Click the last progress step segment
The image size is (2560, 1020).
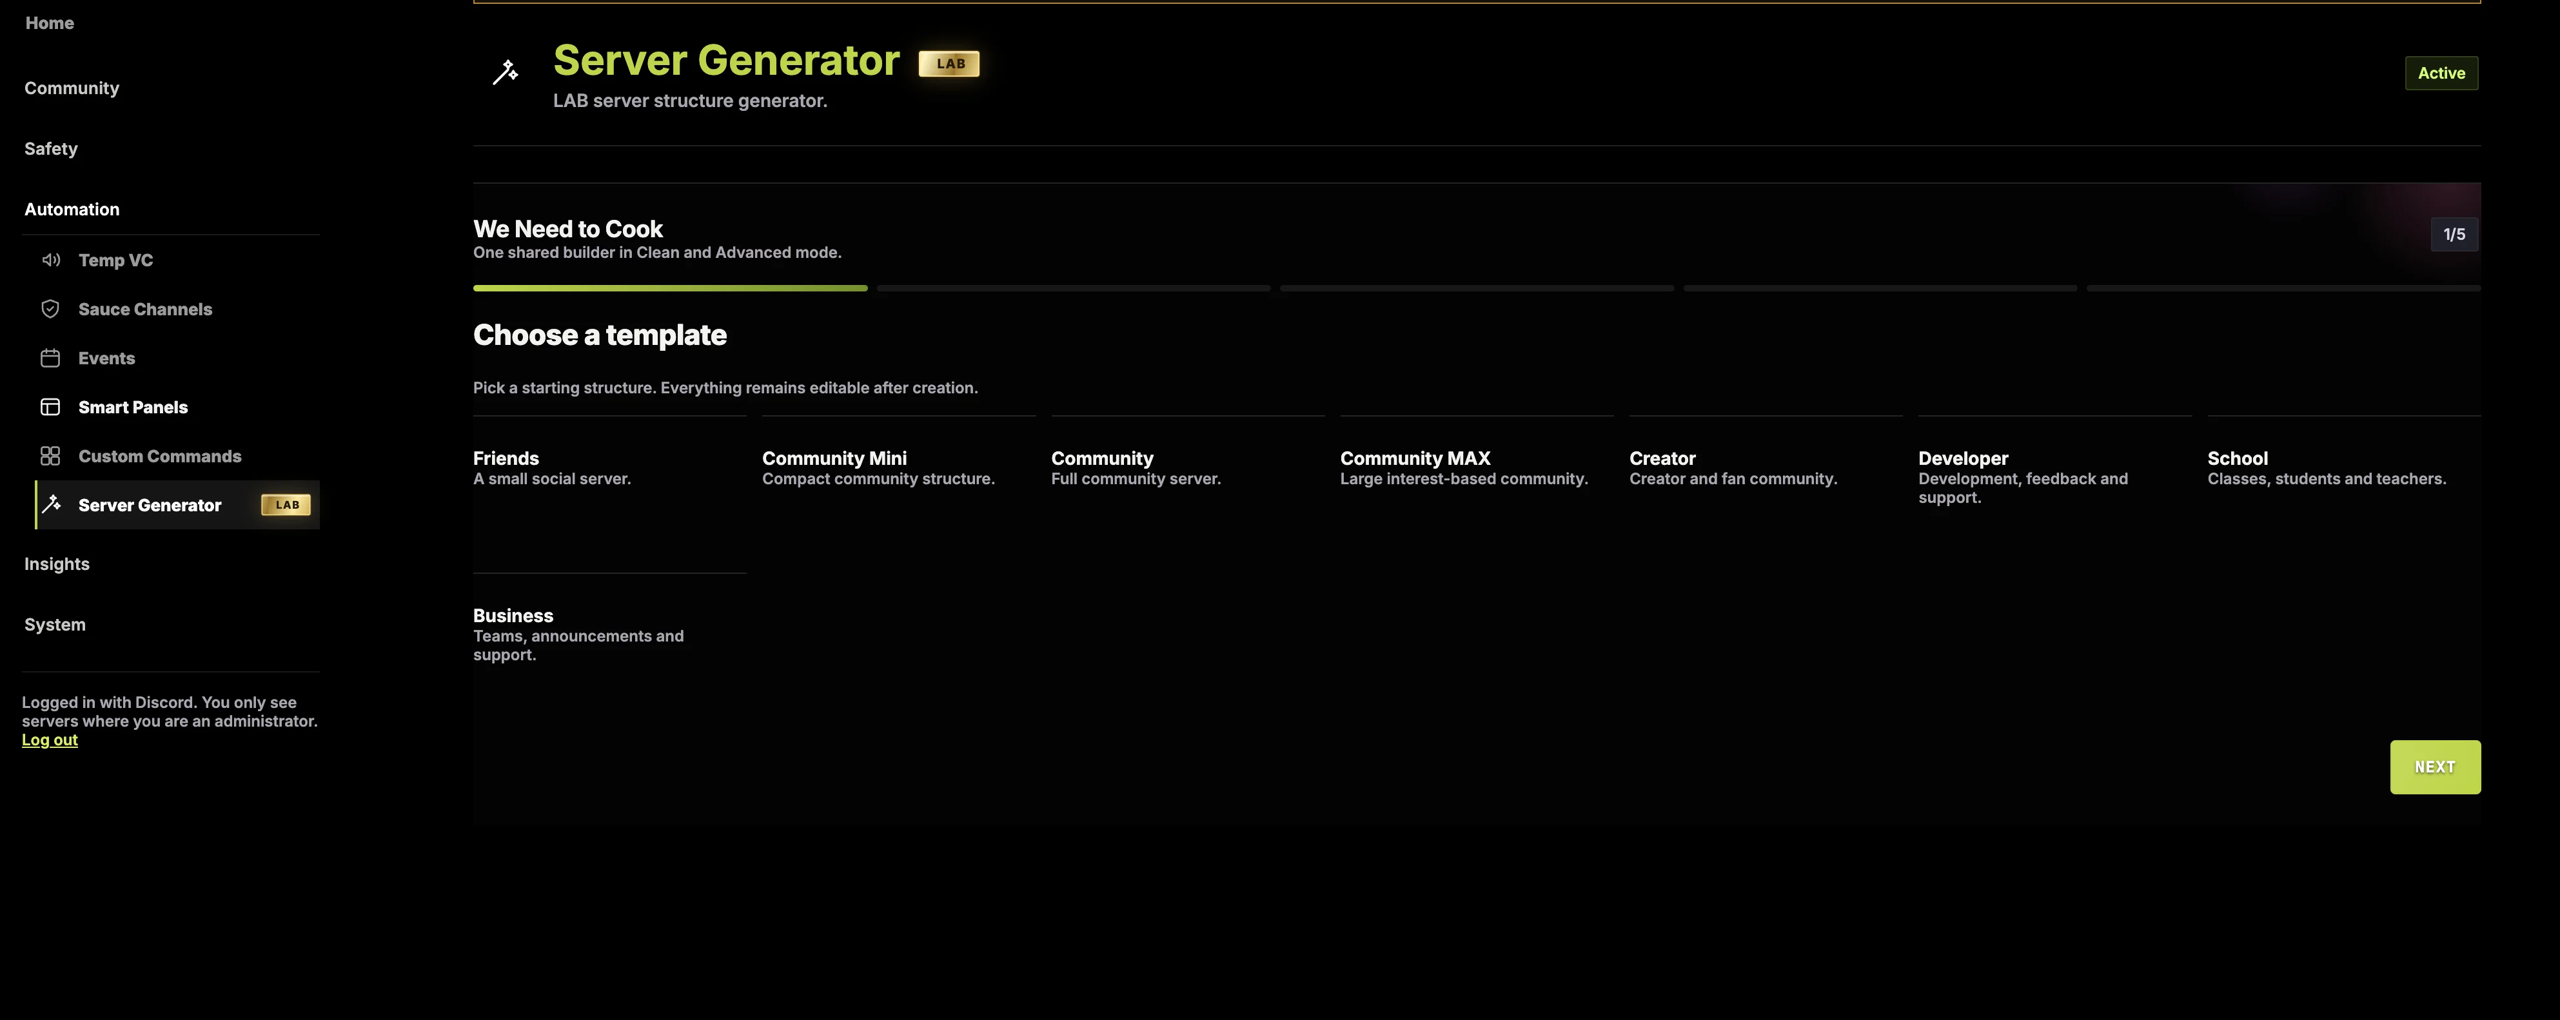[x=2284, y=288]
